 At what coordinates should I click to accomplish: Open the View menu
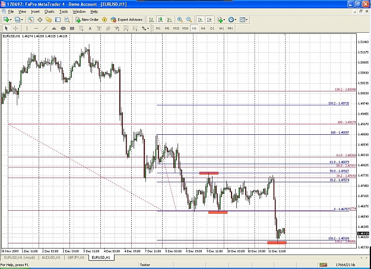pyautogui.click(x=22, y=12)
